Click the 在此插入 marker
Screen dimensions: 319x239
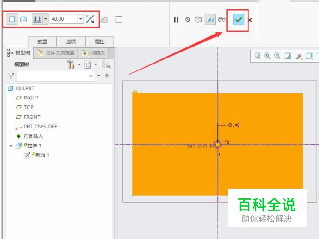tap(30, 136)
